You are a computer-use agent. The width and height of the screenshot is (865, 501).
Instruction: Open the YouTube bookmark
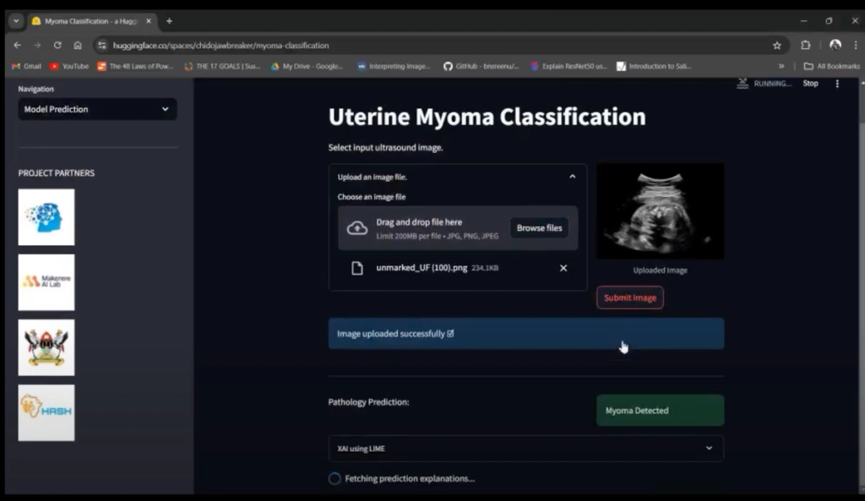[x=69, y=65]
